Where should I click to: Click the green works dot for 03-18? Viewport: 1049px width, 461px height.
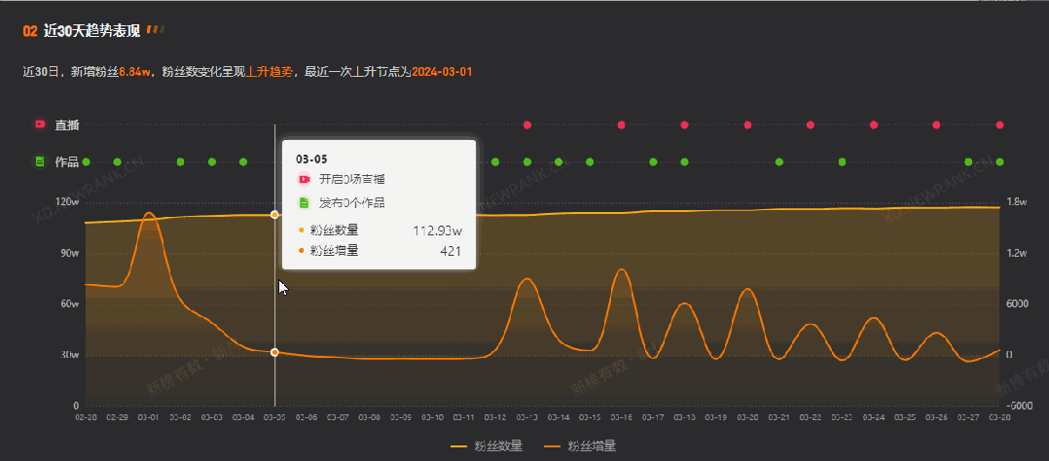pos(684,161)
